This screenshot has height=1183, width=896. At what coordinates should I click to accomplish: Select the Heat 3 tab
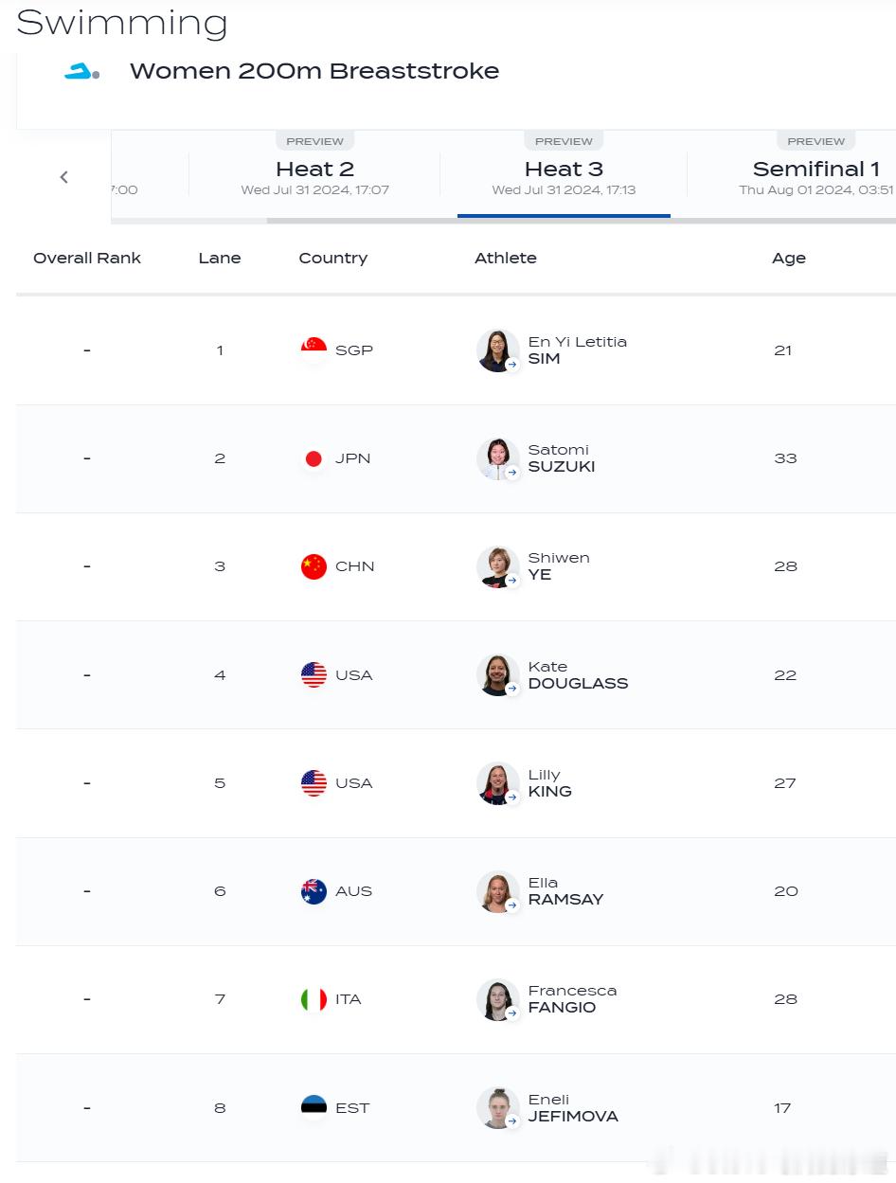point(564,176)
